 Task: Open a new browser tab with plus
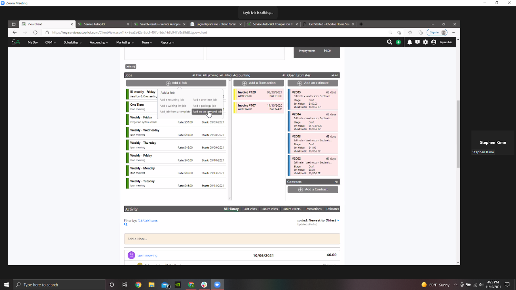[x=361, y=24]
